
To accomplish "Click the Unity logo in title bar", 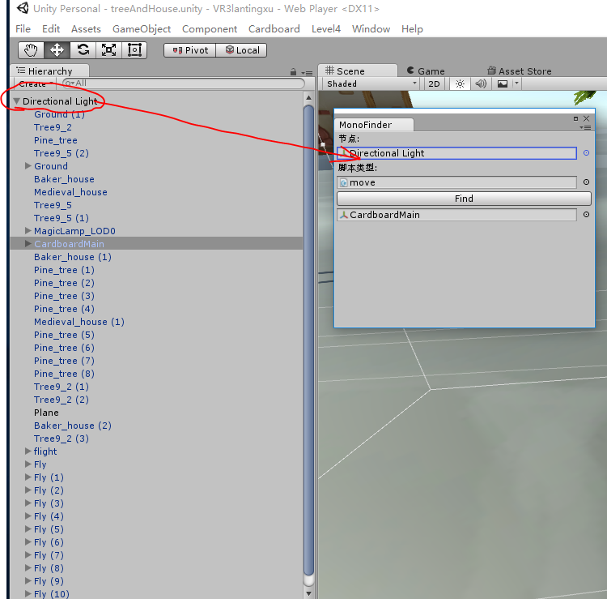I will point(23,8).
